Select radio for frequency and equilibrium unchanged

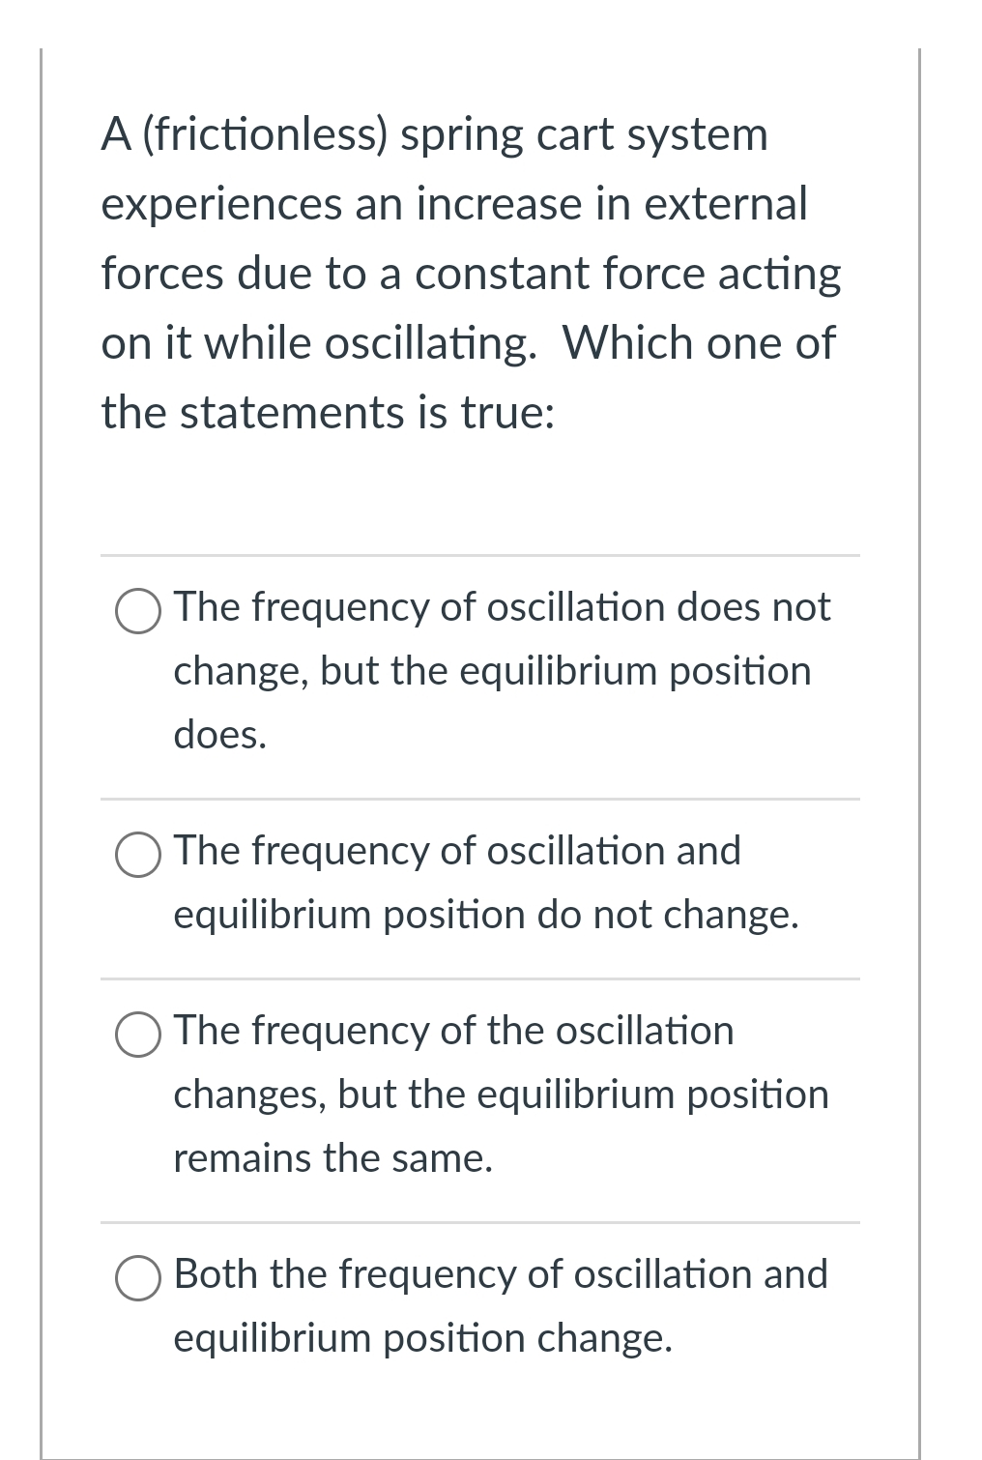pyautogui.click(x=138, y=854)
